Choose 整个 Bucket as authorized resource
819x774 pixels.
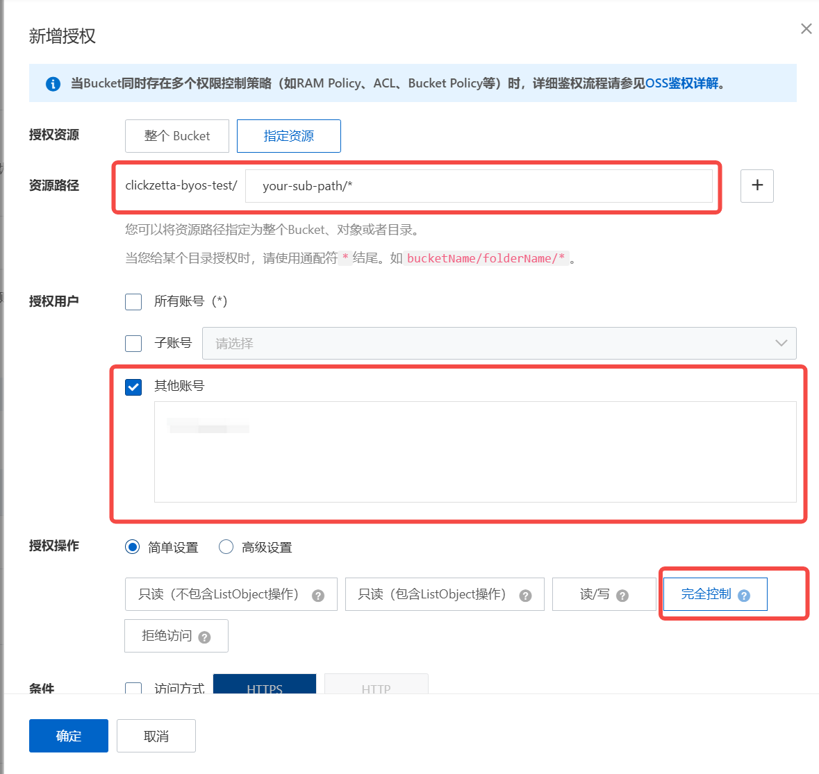pos(177,136)
